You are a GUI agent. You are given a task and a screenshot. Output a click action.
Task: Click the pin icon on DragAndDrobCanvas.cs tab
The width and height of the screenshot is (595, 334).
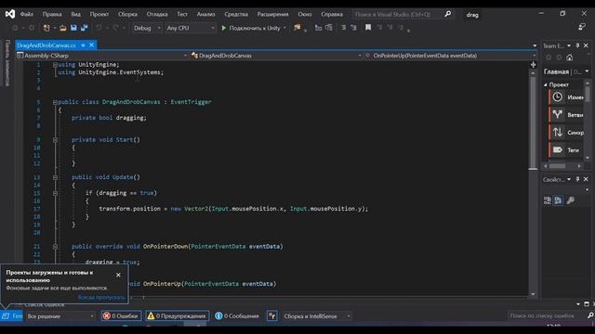click(83, 45)
